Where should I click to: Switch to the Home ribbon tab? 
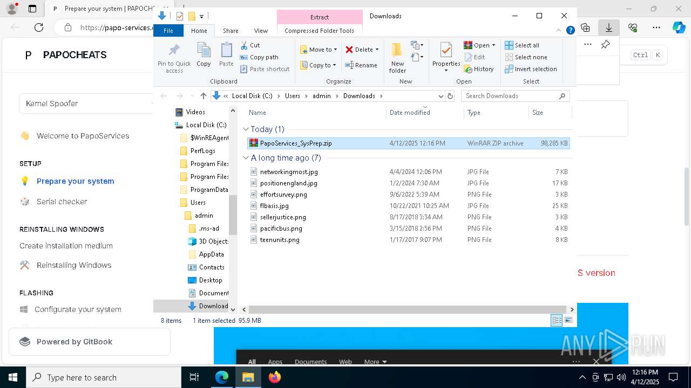coord(199,31)
